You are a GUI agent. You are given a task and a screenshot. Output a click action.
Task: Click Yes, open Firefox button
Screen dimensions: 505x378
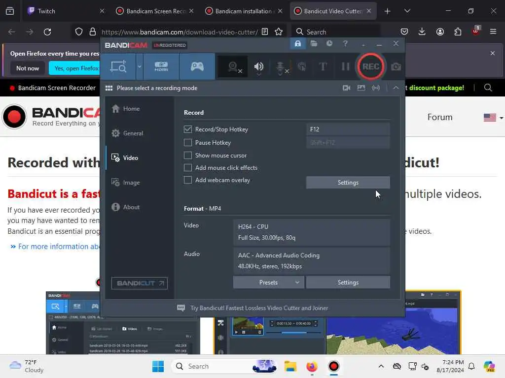[74, 68]
